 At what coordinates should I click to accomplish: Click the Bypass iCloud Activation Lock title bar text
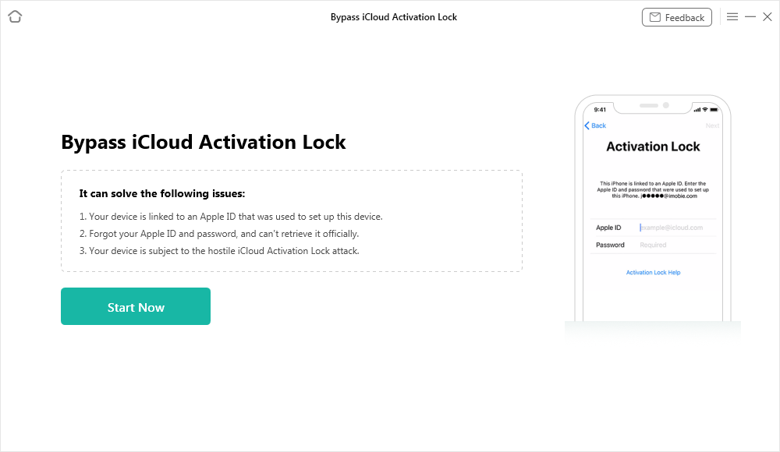pos(394,16)
